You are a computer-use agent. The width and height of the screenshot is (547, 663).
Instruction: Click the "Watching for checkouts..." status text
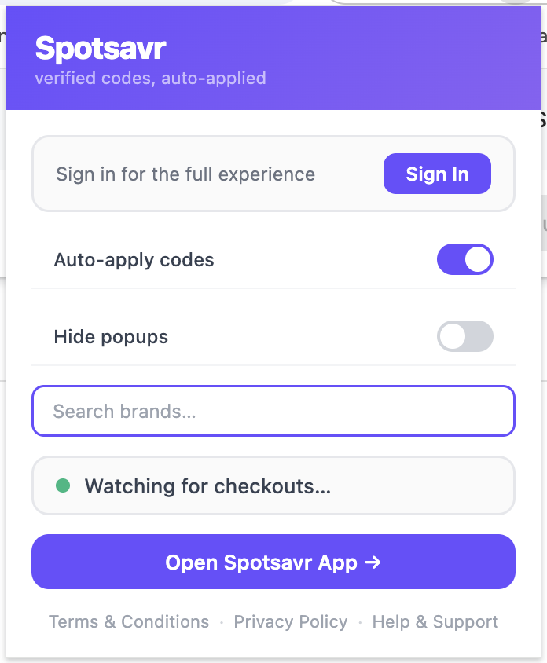coord(207,486)
